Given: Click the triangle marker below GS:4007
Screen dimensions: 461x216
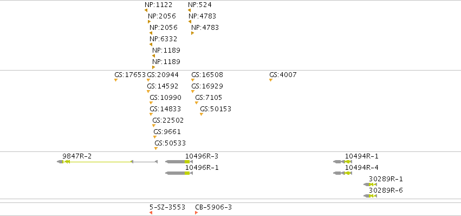Looking at the screenshot, I should click(x=271, y=80).
